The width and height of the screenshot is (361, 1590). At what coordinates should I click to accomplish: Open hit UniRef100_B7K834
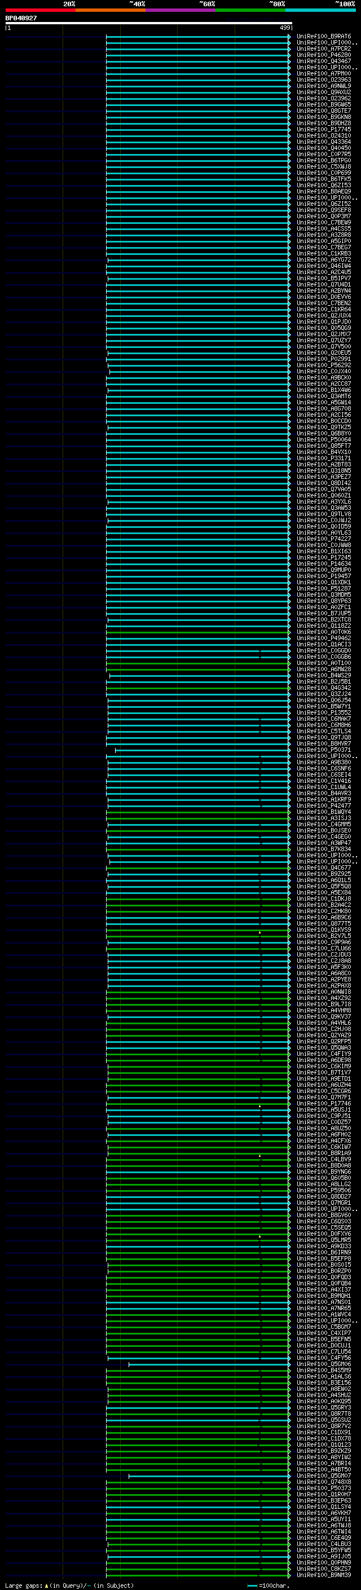(323, 849)
